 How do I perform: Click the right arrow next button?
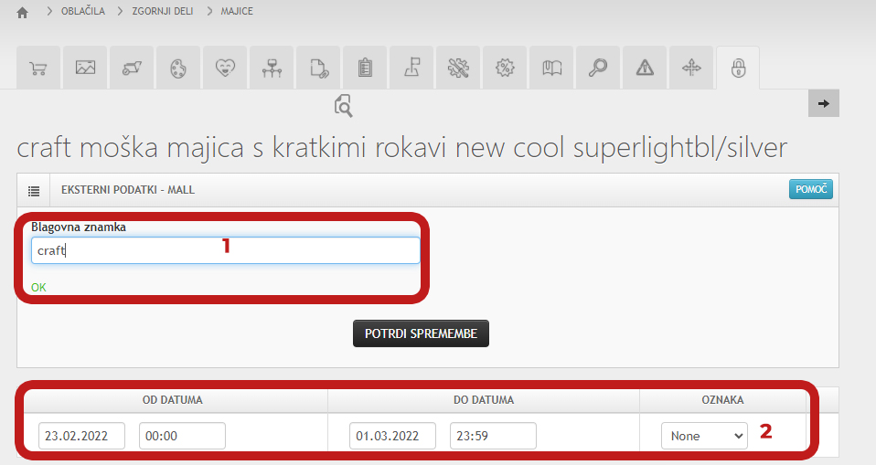[x=823, y=103]
